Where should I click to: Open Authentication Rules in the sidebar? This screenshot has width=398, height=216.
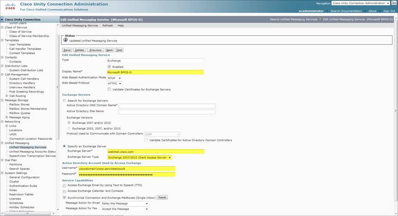(x=23, y=186)
